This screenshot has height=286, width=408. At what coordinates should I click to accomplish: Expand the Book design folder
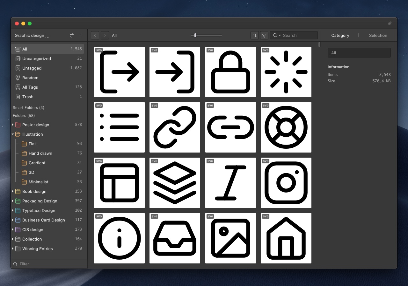pos(13,191)
